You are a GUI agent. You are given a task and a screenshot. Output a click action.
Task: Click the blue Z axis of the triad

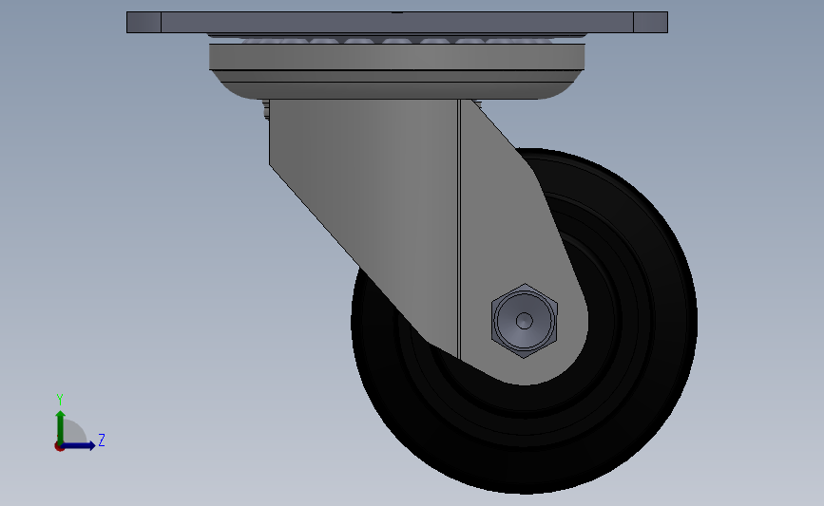coord(79,445)
